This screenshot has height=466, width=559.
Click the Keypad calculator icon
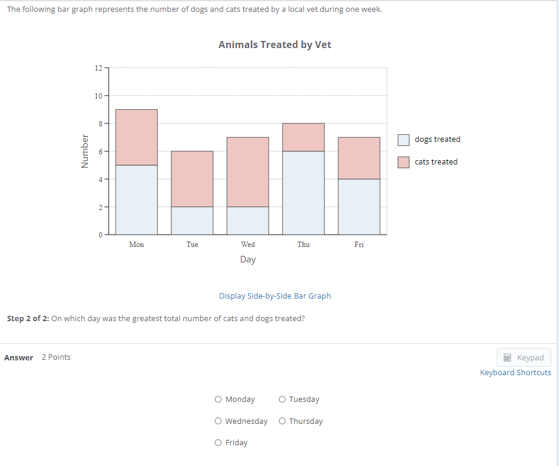coord(507,357)
